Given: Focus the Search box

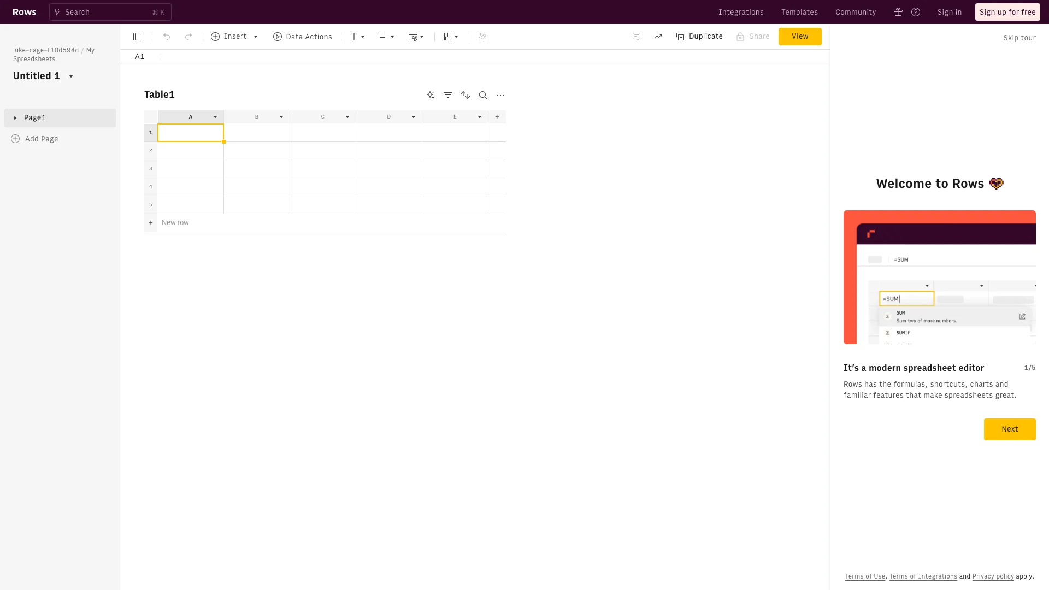Looking at the screenshot, I should tap(110, 12).
